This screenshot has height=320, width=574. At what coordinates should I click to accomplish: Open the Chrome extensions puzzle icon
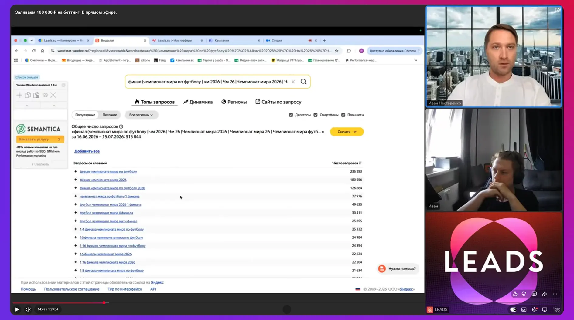pos(349,51)
